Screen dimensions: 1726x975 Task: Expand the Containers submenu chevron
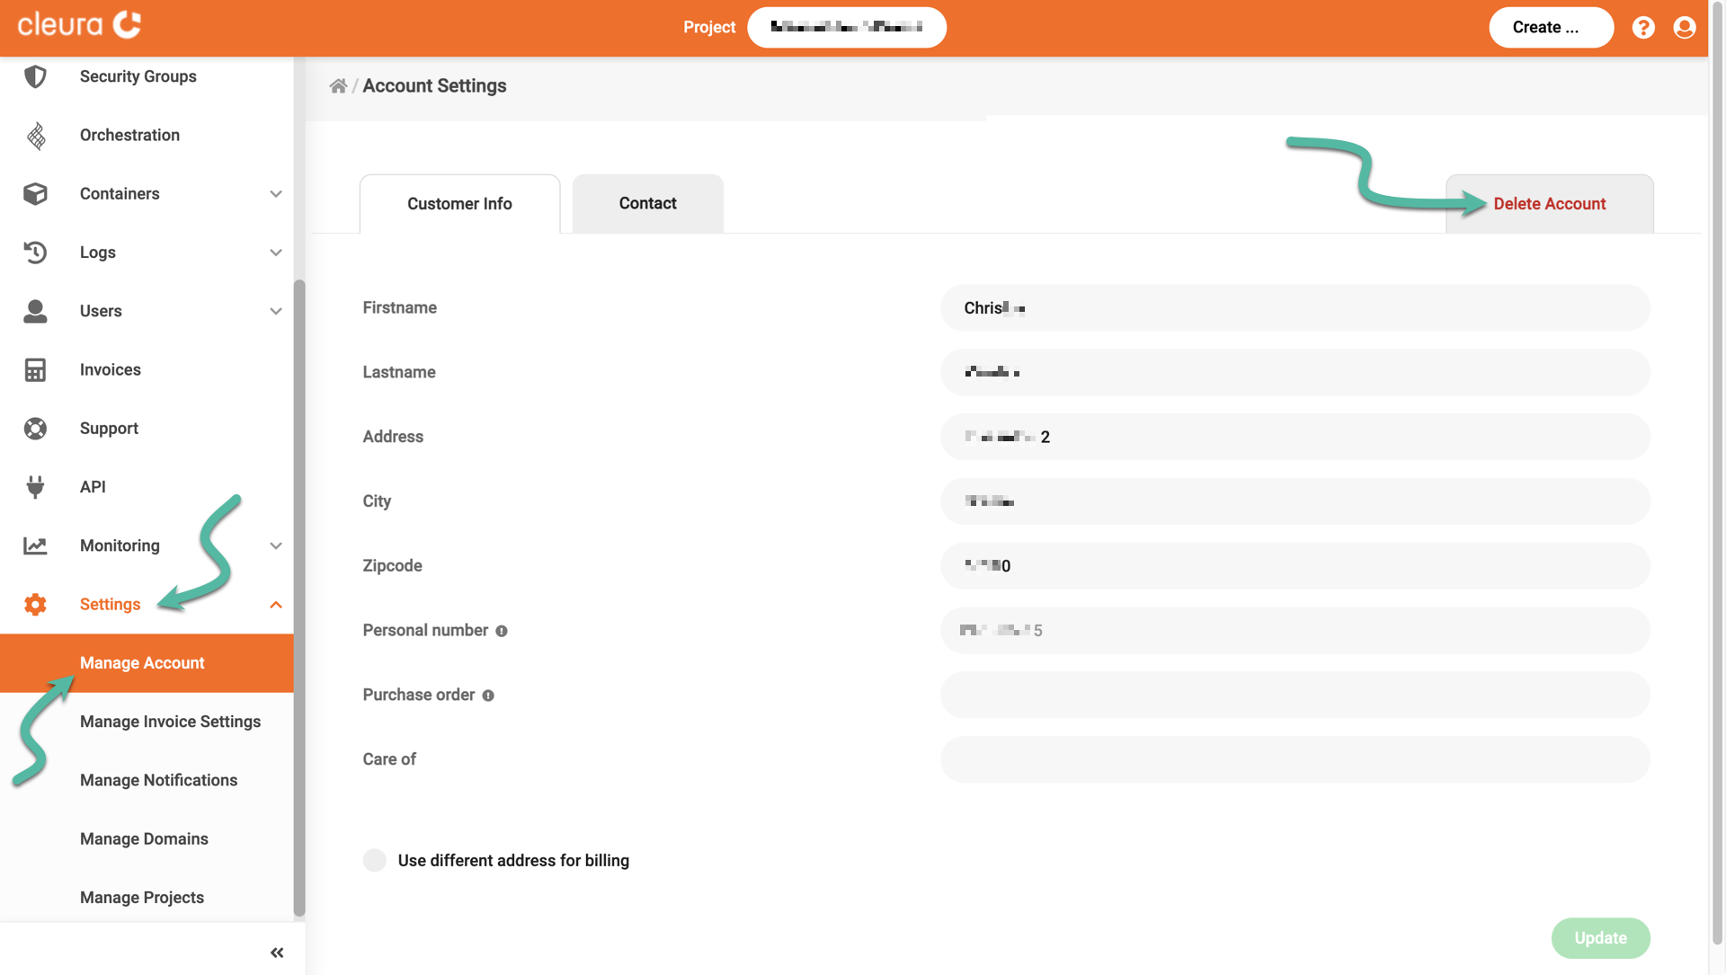coord(276,194)
